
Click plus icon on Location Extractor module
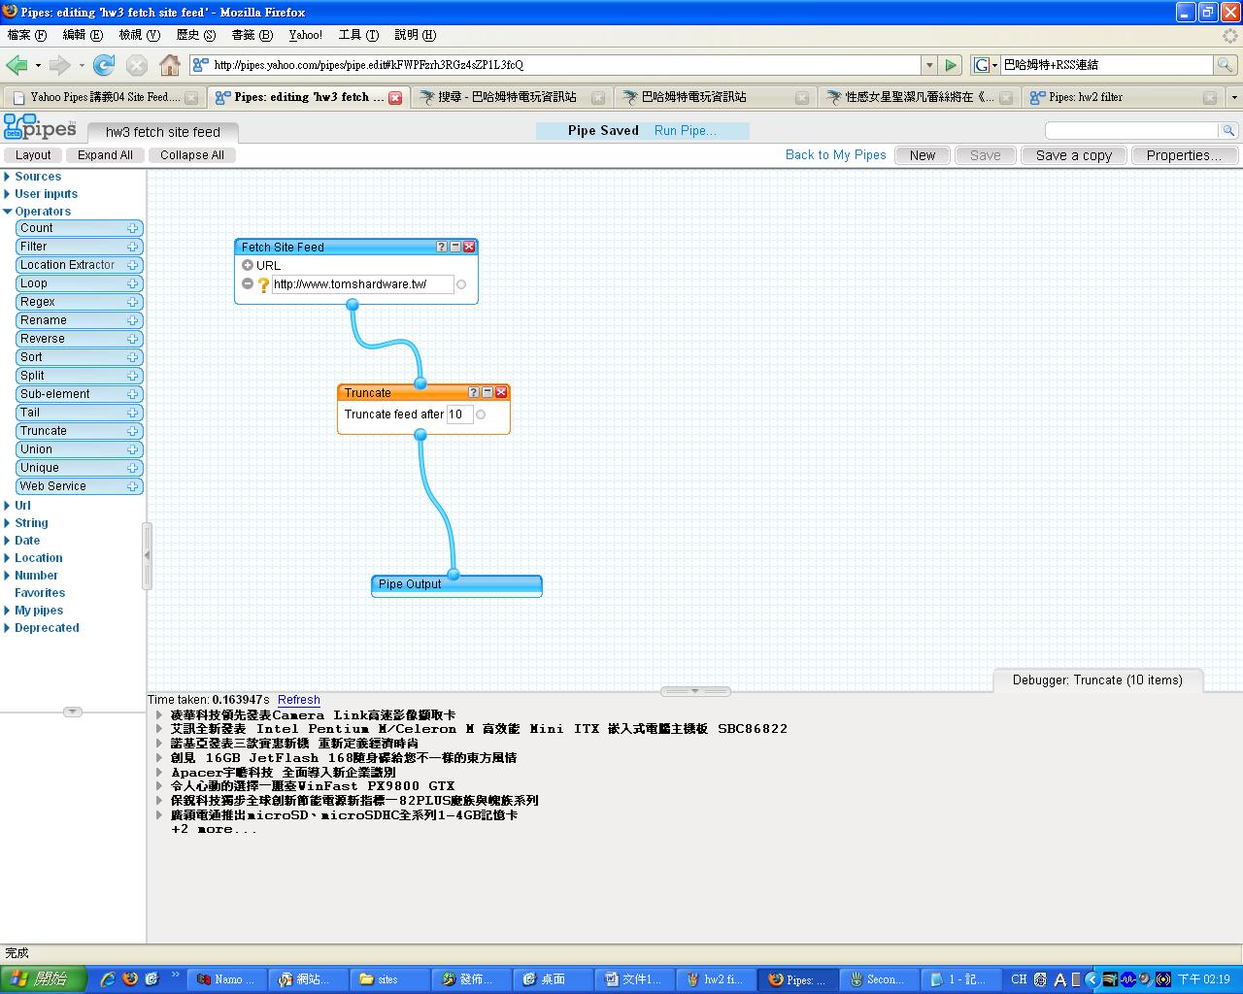(x=132, y=265)
